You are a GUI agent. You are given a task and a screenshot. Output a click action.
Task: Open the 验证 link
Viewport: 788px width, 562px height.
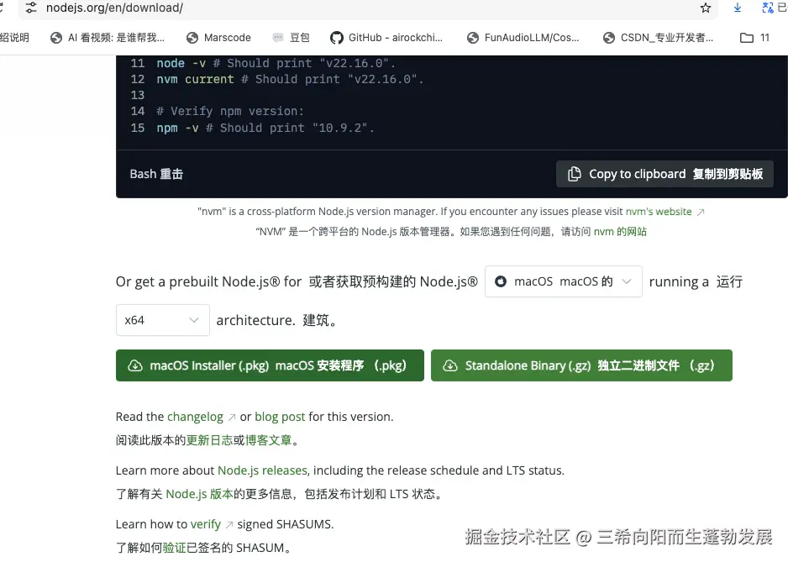pos(175,548)
